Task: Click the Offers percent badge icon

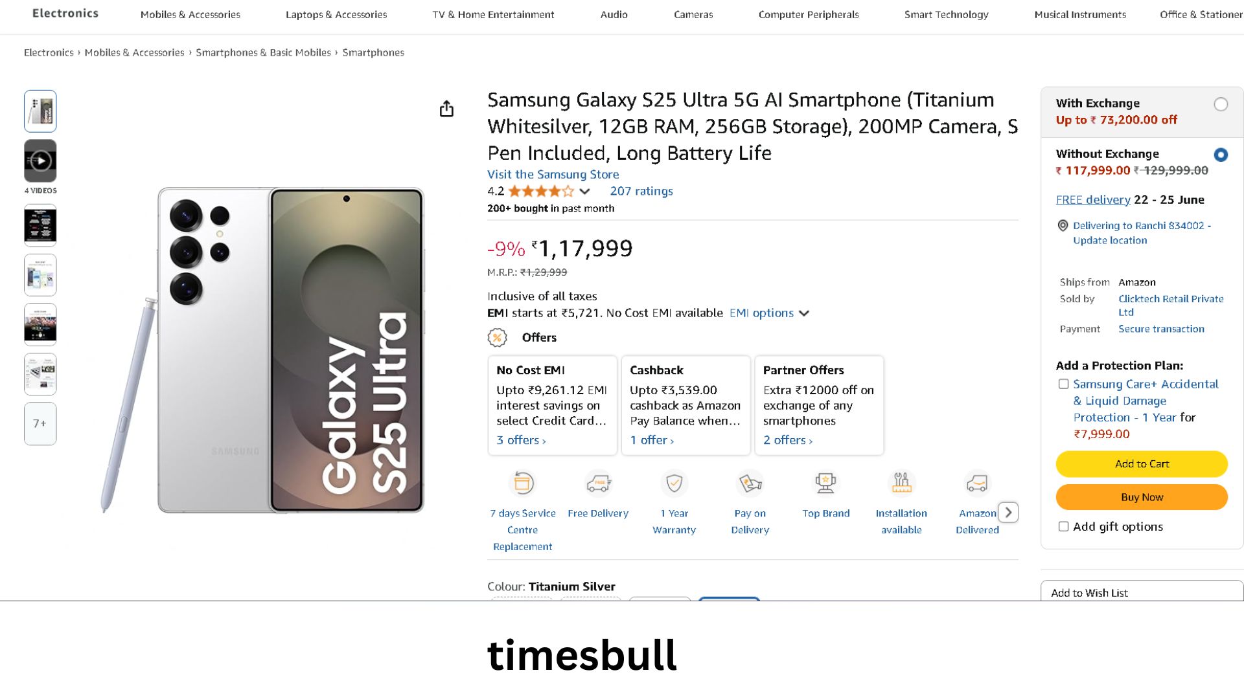Action: tap(497, 338)
